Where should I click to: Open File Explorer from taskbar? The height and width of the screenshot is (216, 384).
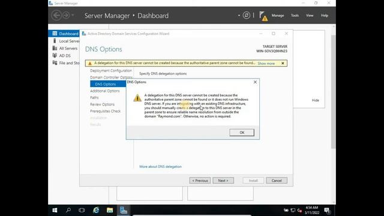pyautogui.click(x=110, y=210)
